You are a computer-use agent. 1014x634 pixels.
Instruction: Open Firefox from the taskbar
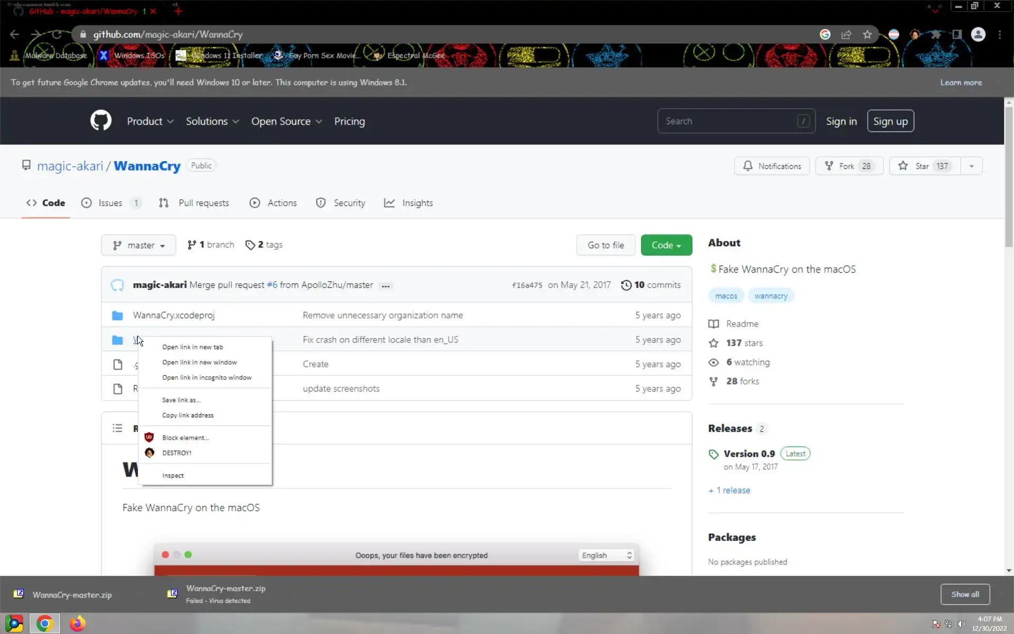click(78, 623)
